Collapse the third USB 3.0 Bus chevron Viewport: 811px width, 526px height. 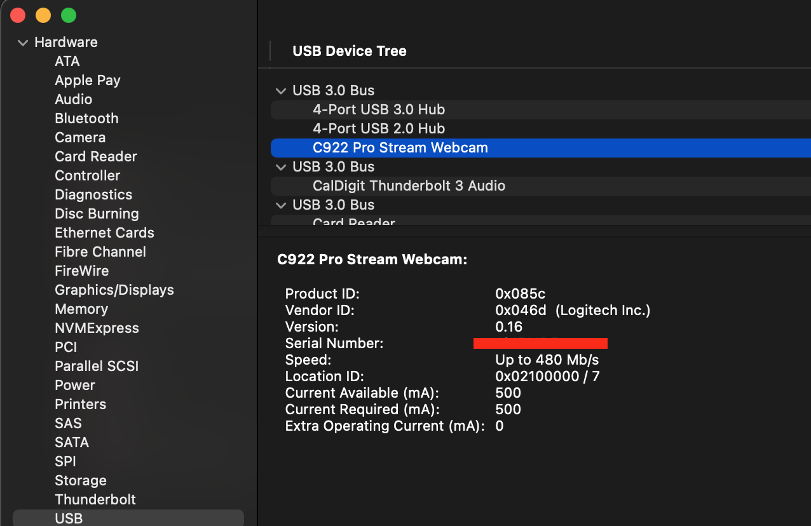coord(280,205)
